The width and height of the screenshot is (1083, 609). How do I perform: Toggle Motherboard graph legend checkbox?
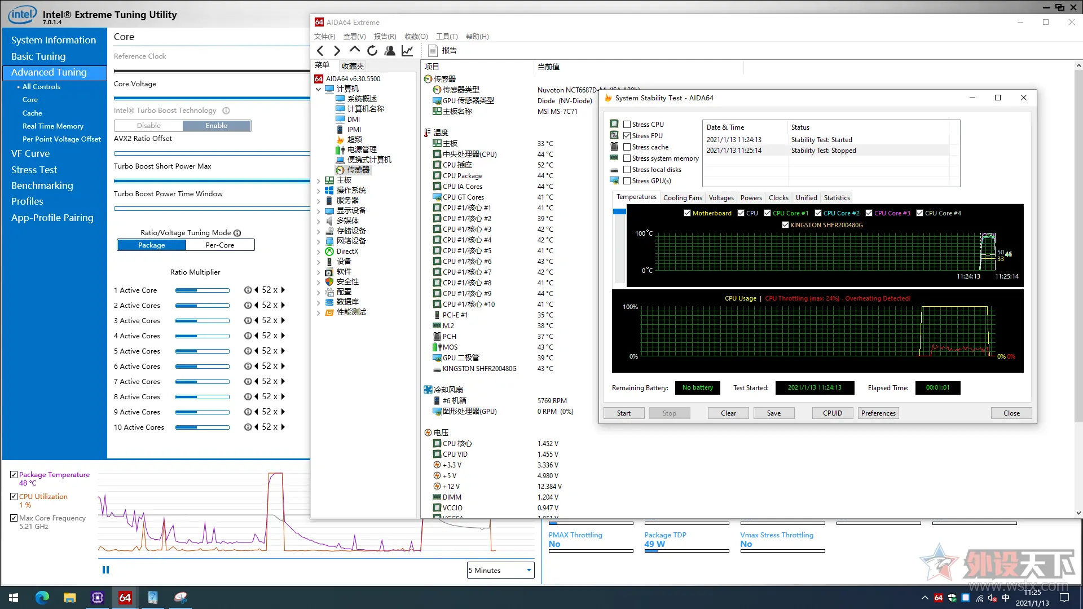pos(687,213)
